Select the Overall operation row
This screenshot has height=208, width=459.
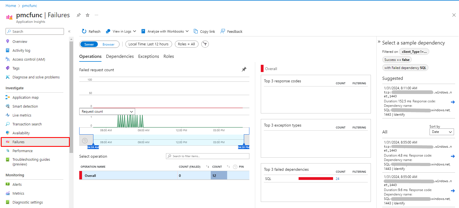click(x=164, y=175)
